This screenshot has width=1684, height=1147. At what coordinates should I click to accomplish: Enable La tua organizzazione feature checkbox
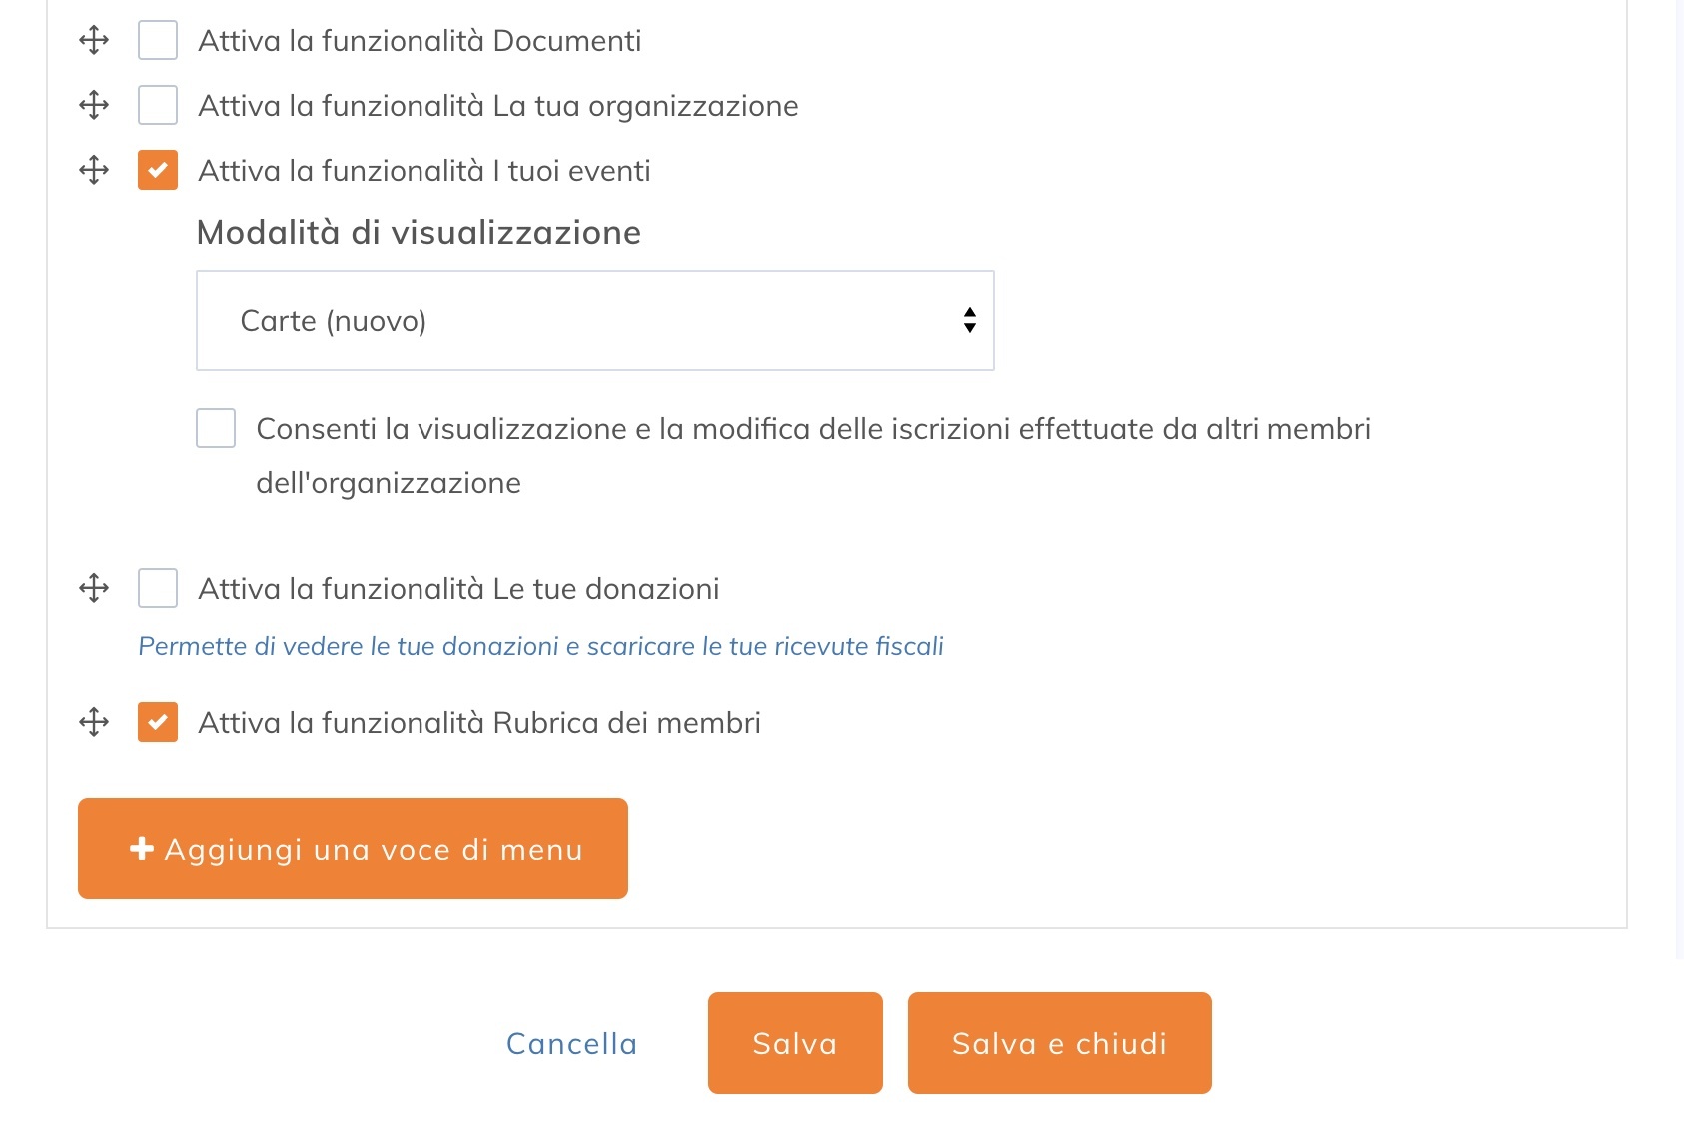point(158,105)
